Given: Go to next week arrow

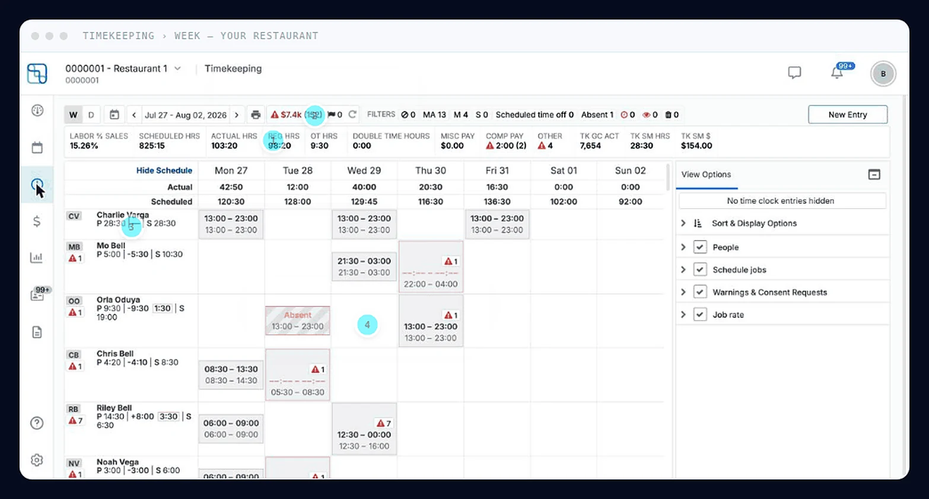Looking at the screenshot, I should [x=237, y=115].
